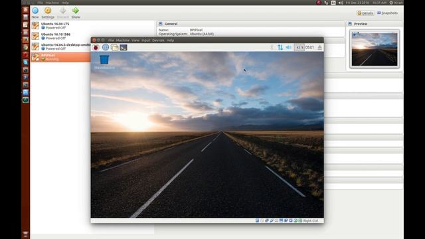Click the New virtual machine icon
This screenshot has height=239, width=425.
tap(35, 11)
